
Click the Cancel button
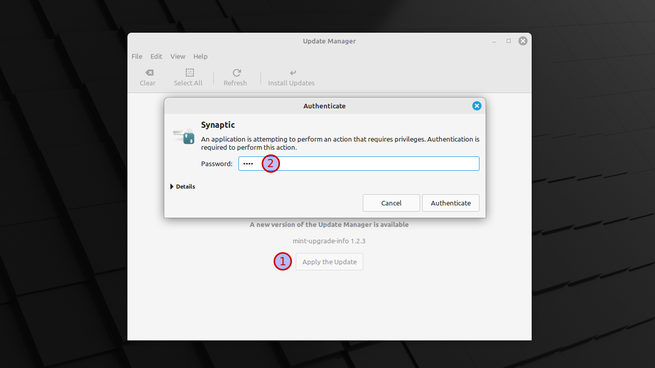(x=391, y=203)
